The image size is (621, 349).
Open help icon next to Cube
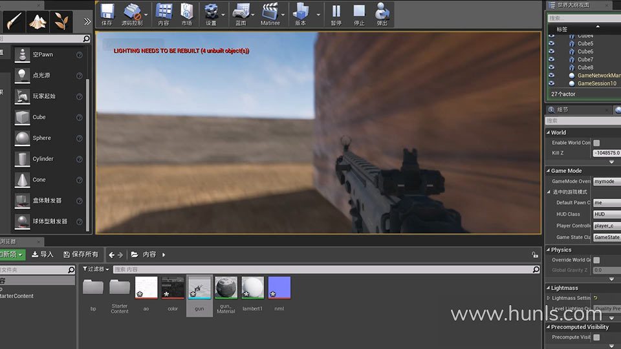pos(79,118)
